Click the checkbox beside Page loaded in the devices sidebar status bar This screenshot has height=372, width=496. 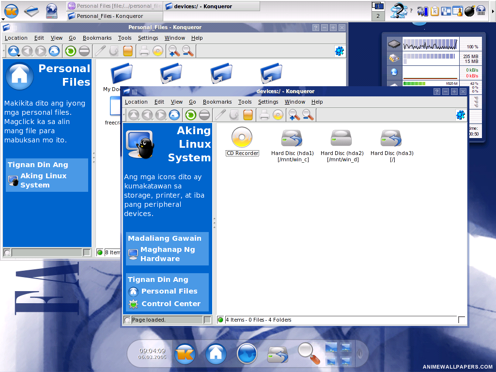(207, 320)
